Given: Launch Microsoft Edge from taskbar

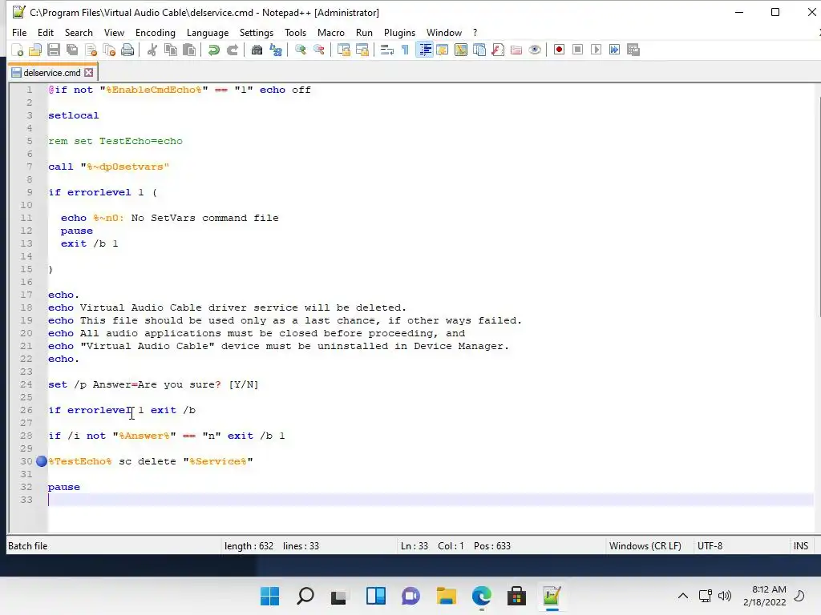Looking at the screenshot, I should [481, 596].
